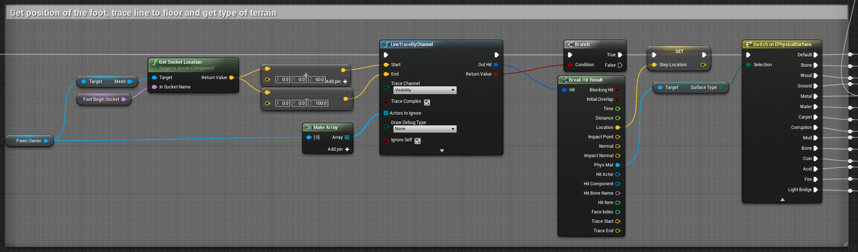Toggle the Ignore Self checkbox
858x252 pixels.
tap(417, 141)
